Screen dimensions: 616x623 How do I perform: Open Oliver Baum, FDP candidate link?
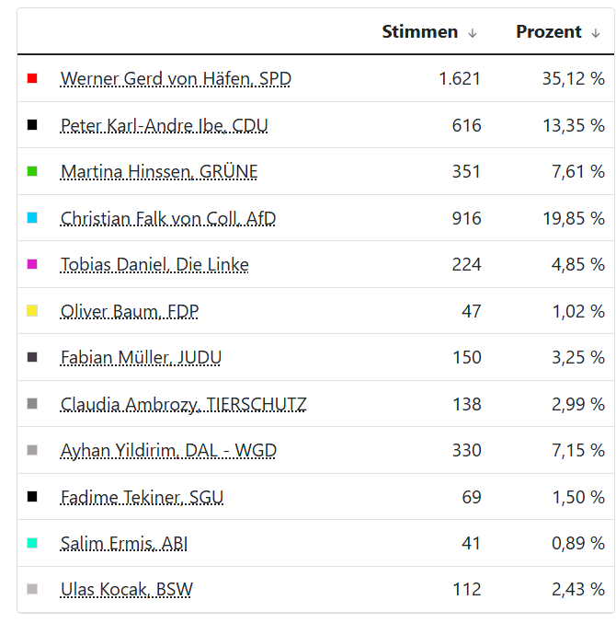(130, 311)
